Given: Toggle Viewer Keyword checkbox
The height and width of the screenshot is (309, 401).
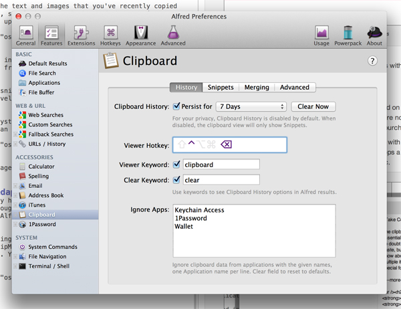Looking at the screenshot, I should tap(176, 165).
